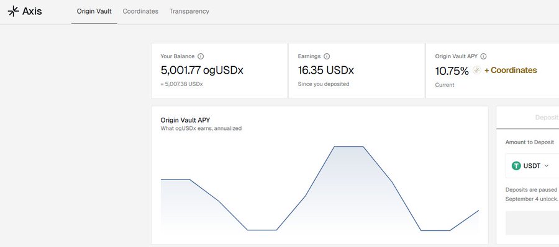Click the + Coordinates link

pos(511,71)
